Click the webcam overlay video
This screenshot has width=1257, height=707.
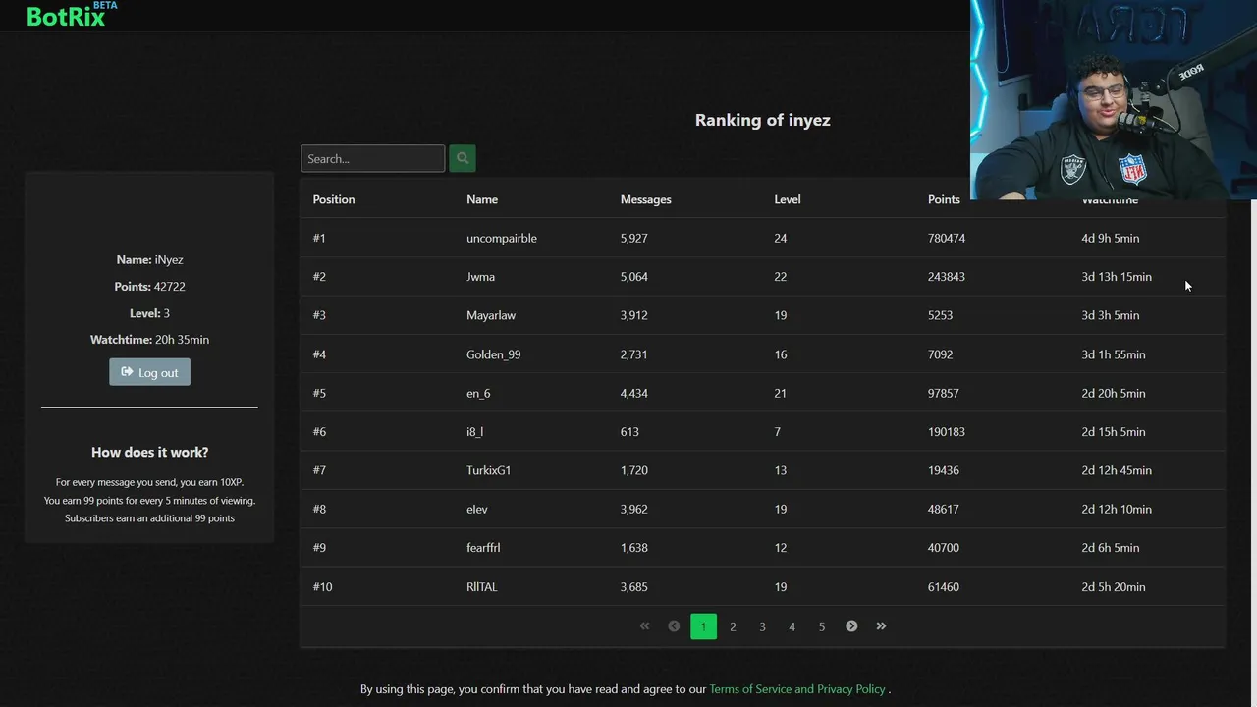(x=1113, y=98)
